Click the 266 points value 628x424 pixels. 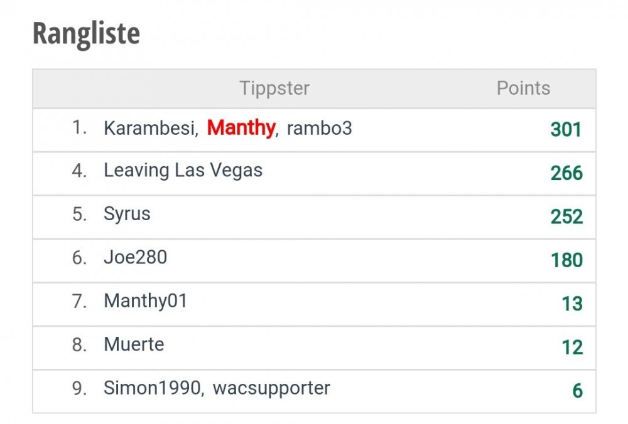tap(566, 173)
